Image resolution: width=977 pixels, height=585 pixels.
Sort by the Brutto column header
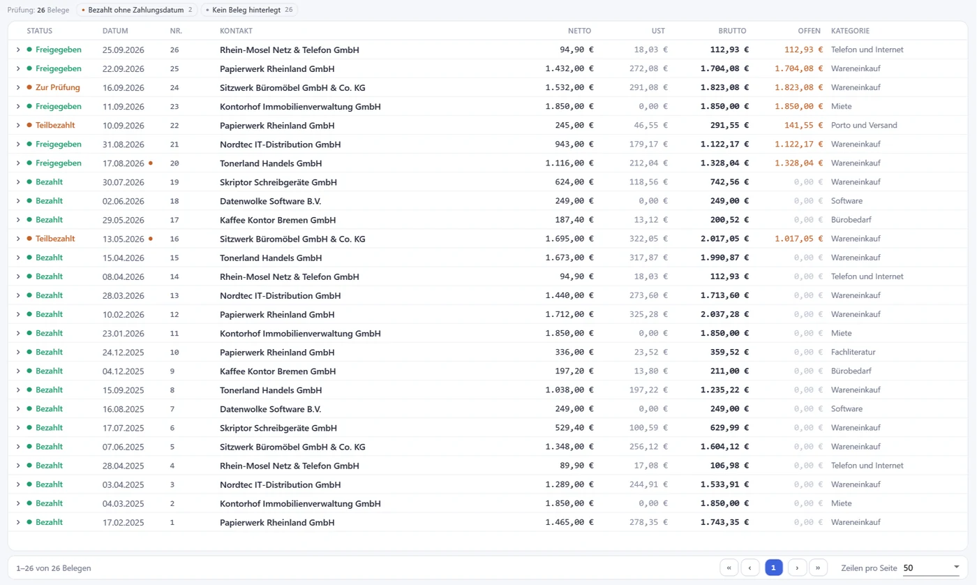[x=732, y=31]
